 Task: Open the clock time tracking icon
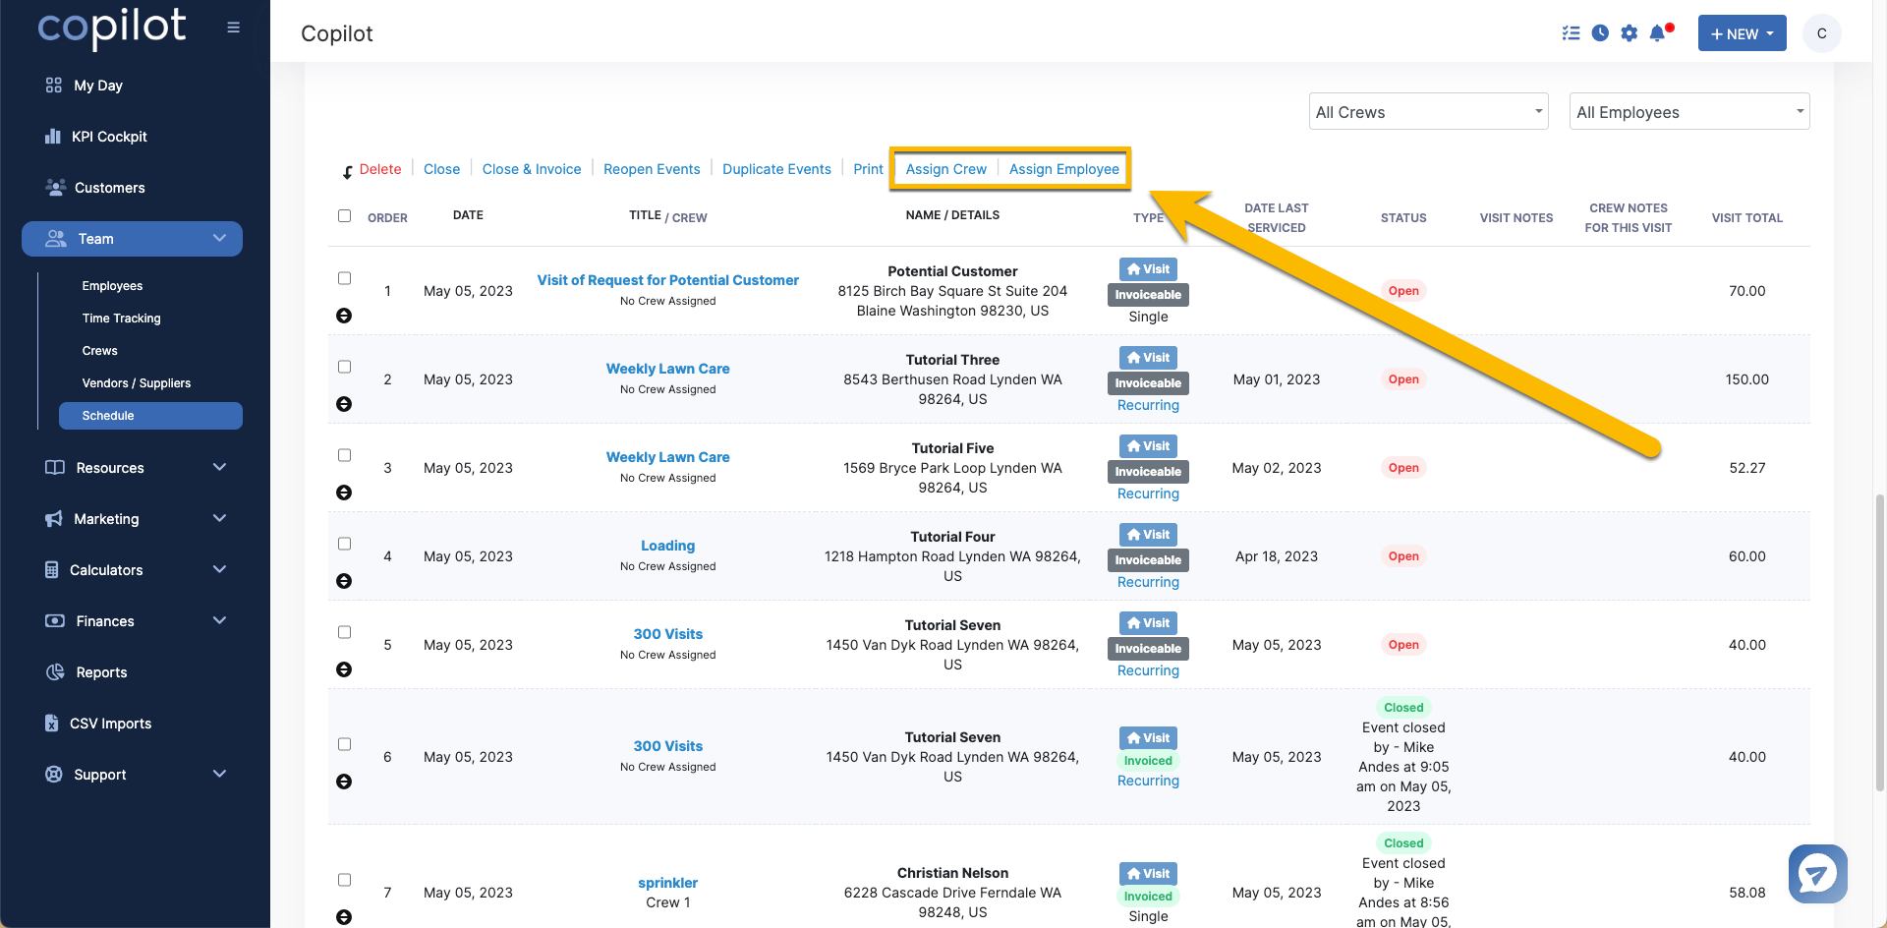pyautogui.click(x=1600, y=33)
